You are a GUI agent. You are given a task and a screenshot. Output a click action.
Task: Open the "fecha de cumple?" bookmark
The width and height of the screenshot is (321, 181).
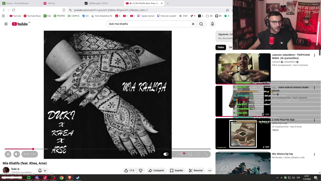(x=167, y=16)
